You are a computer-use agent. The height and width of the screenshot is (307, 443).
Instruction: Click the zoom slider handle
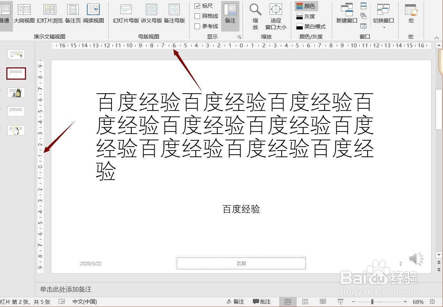point(372,302)
